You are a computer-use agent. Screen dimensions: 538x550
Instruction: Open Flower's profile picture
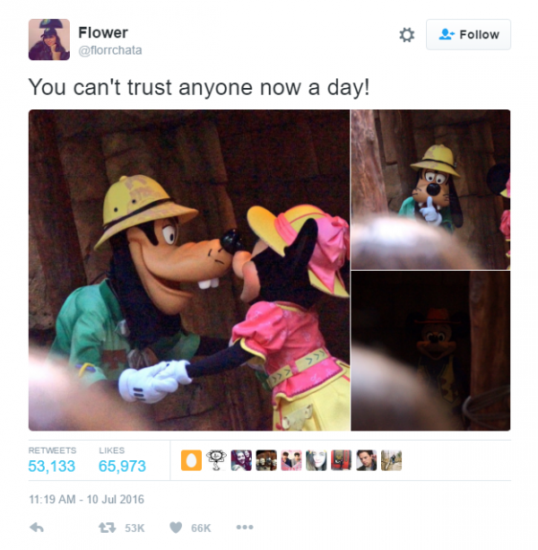tap(49, 39)
